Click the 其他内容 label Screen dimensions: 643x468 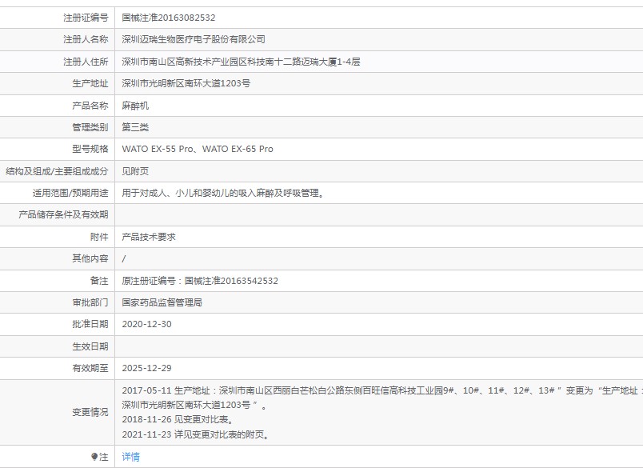(90, 258)
